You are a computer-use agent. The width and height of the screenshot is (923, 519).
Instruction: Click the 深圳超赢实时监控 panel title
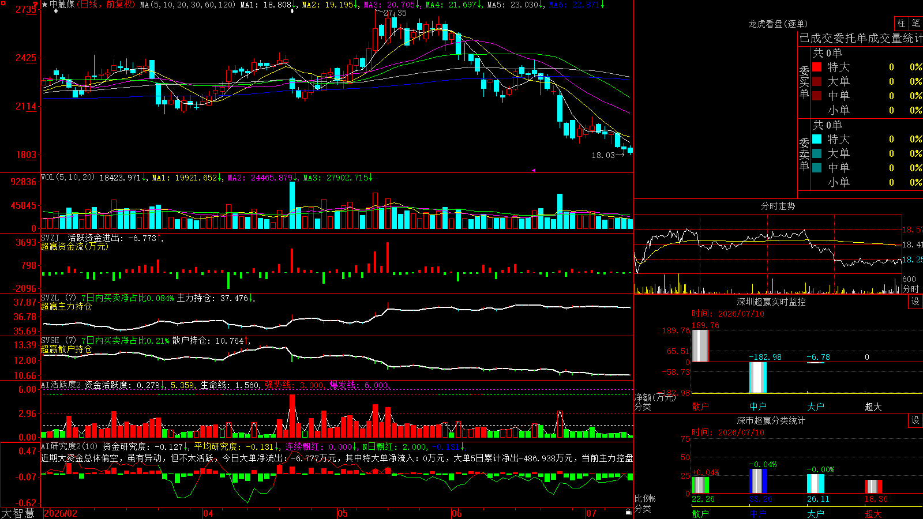(771, 302)
